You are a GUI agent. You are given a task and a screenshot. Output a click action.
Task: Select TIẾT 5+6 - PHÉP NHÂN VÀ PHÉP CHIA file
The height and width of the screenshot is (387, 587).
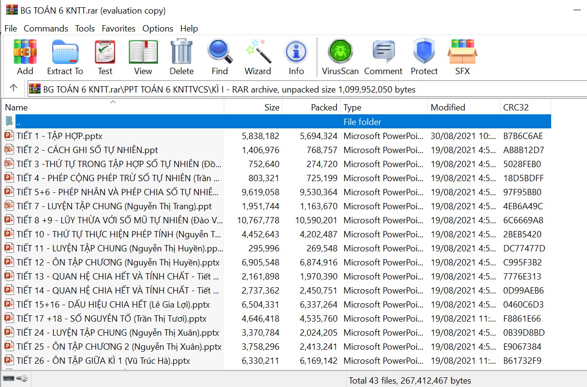tap(277, 192)
